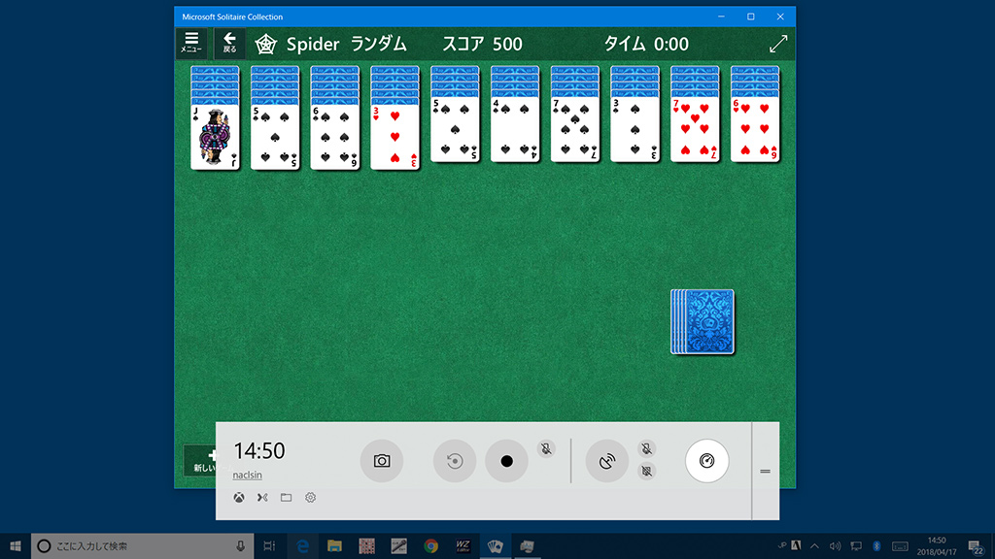995x559 pixels.
Task: Toggle broadcast microphone mute
Action: click(647, 448)
